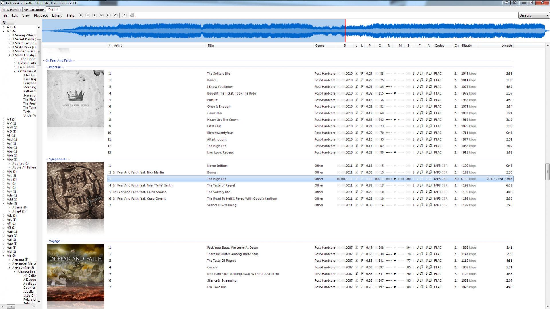Open the Edit menu
Image resolution: width=550 pixels, height=309 pixels.
point(15,15)
